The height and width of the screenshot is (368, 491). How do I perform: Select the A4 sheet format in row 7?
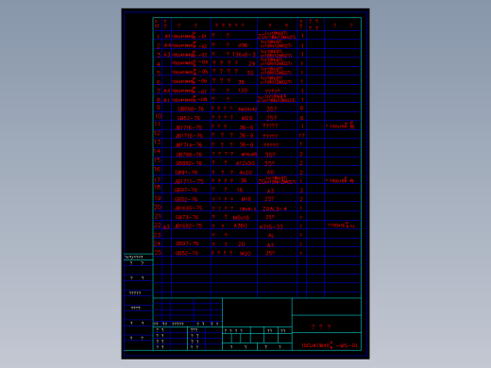point(167,91)
